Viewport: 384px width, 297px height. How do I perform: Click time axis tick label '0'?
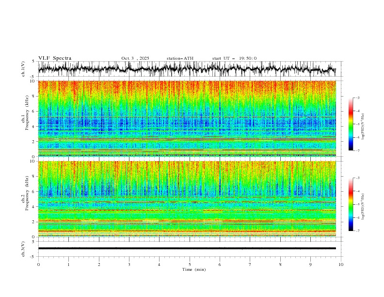(38, 264)
